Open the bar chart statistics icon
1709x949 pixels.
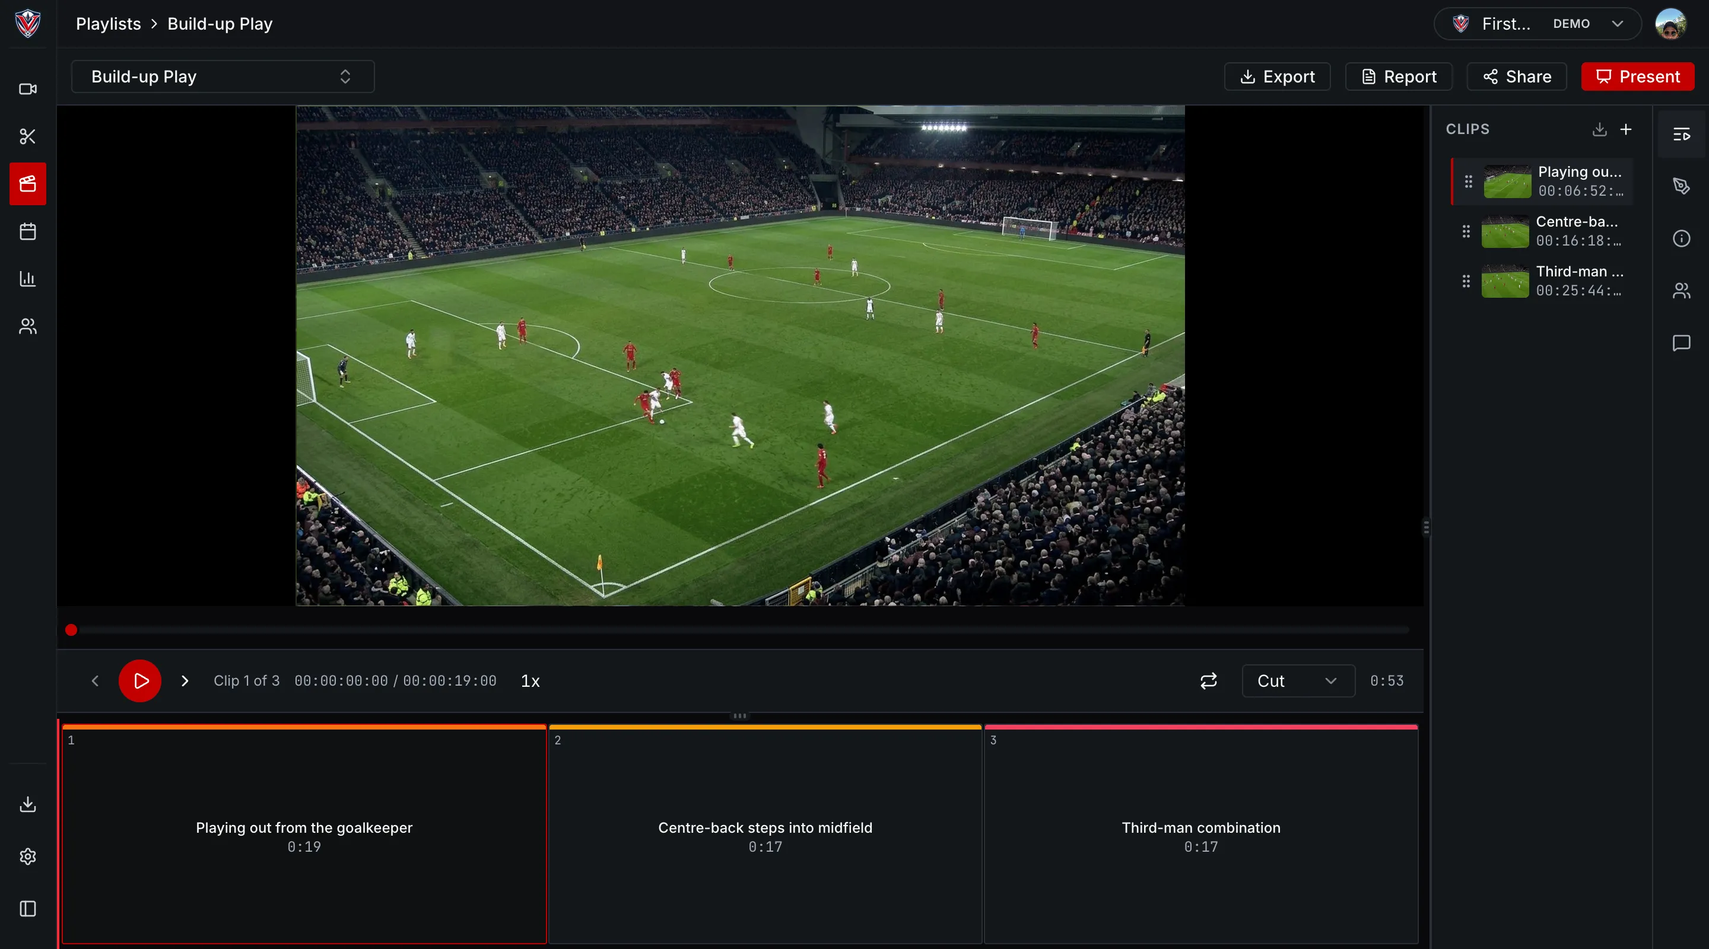tap(27, 279)
